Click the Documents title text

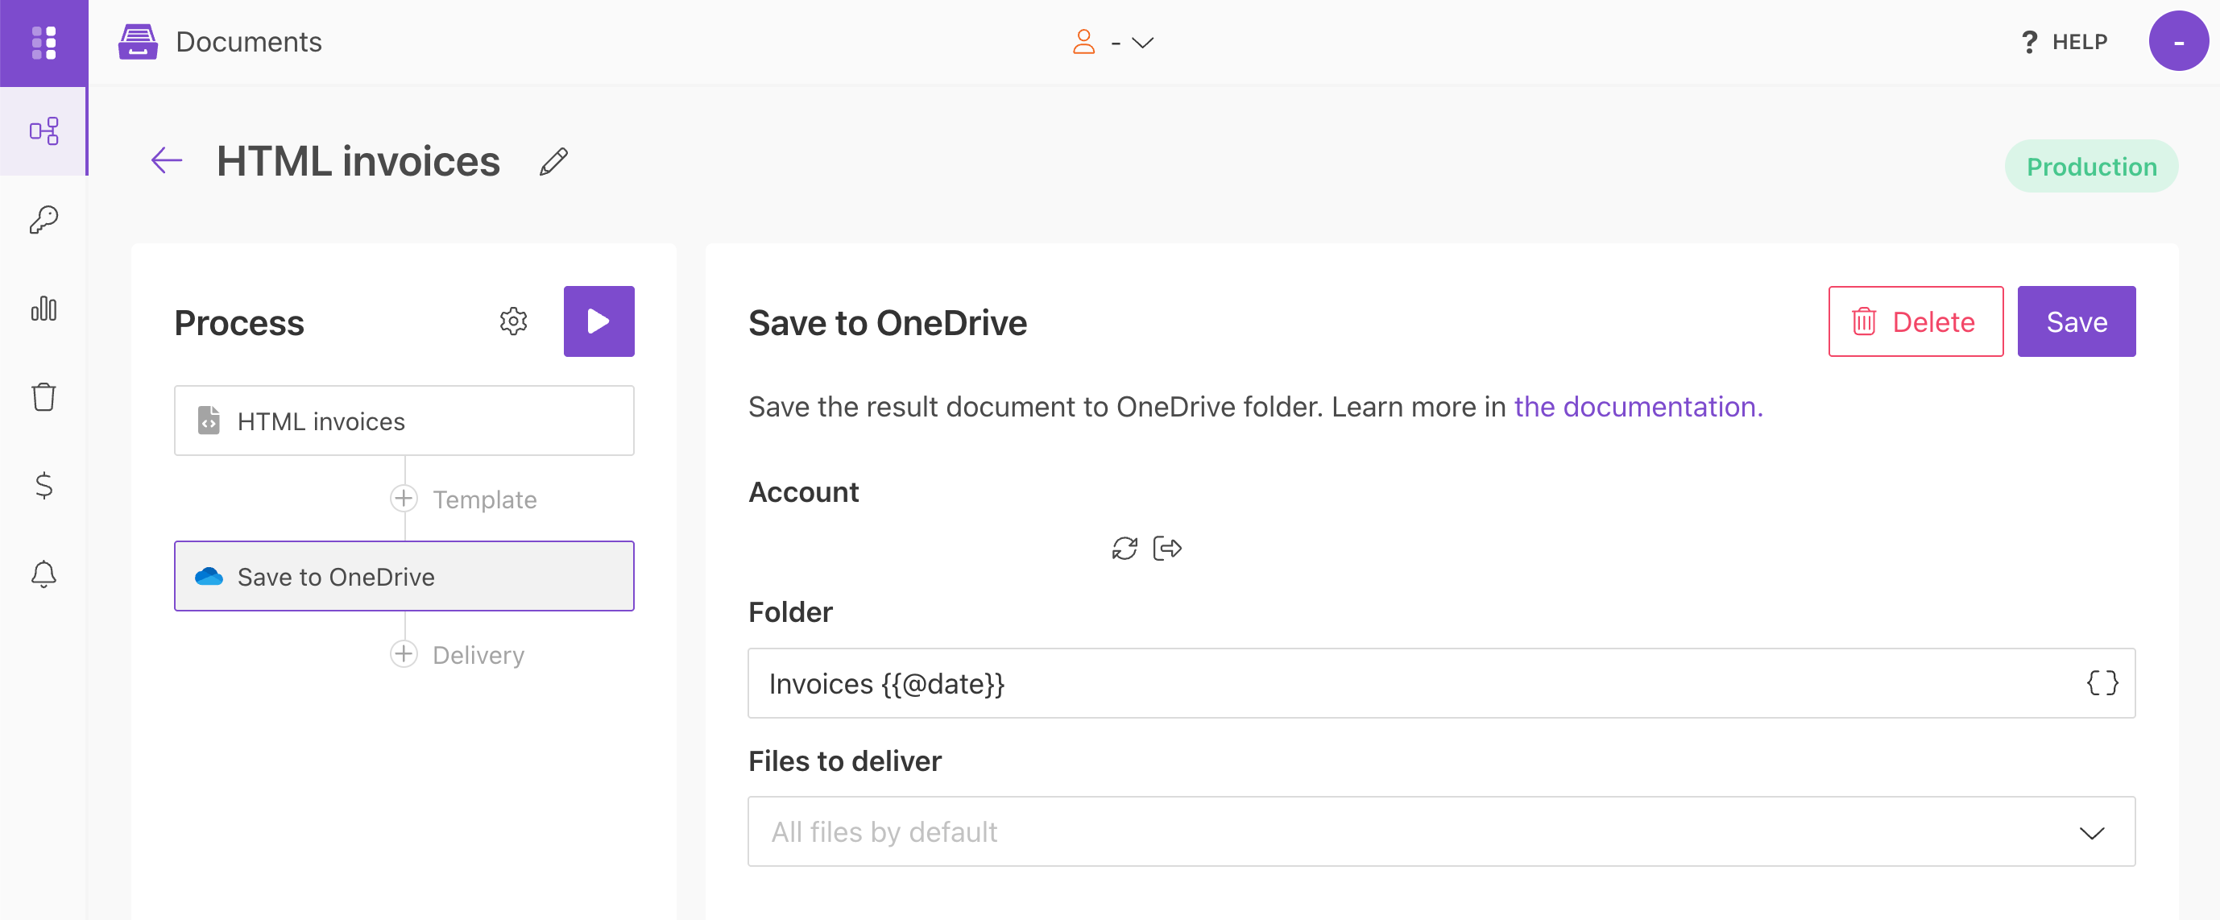tap(249, 41)
